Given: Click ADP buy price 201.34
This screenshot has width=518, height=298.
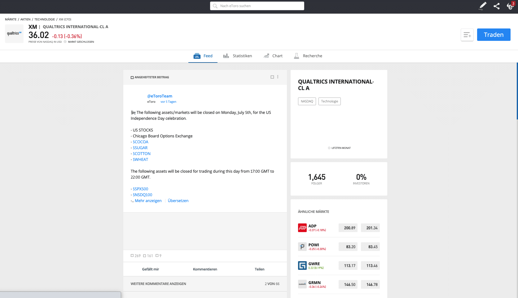Looking at the screenshot, I should [x=370, y=228].
